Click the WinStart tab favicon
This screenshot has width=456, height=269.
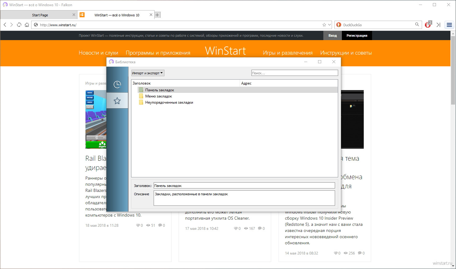click(x=82, y=15)
